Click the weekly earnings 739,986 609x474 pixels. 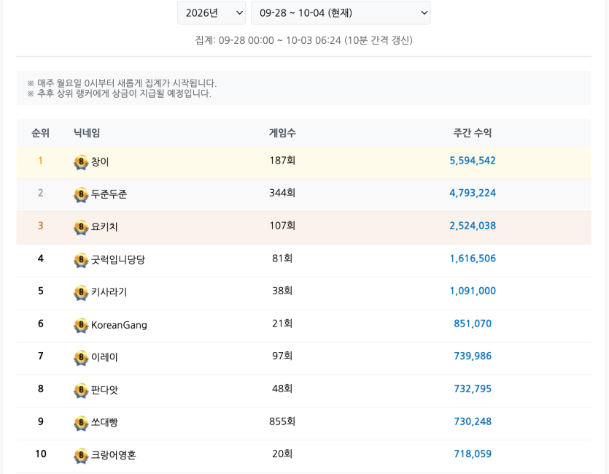[473, 356]
